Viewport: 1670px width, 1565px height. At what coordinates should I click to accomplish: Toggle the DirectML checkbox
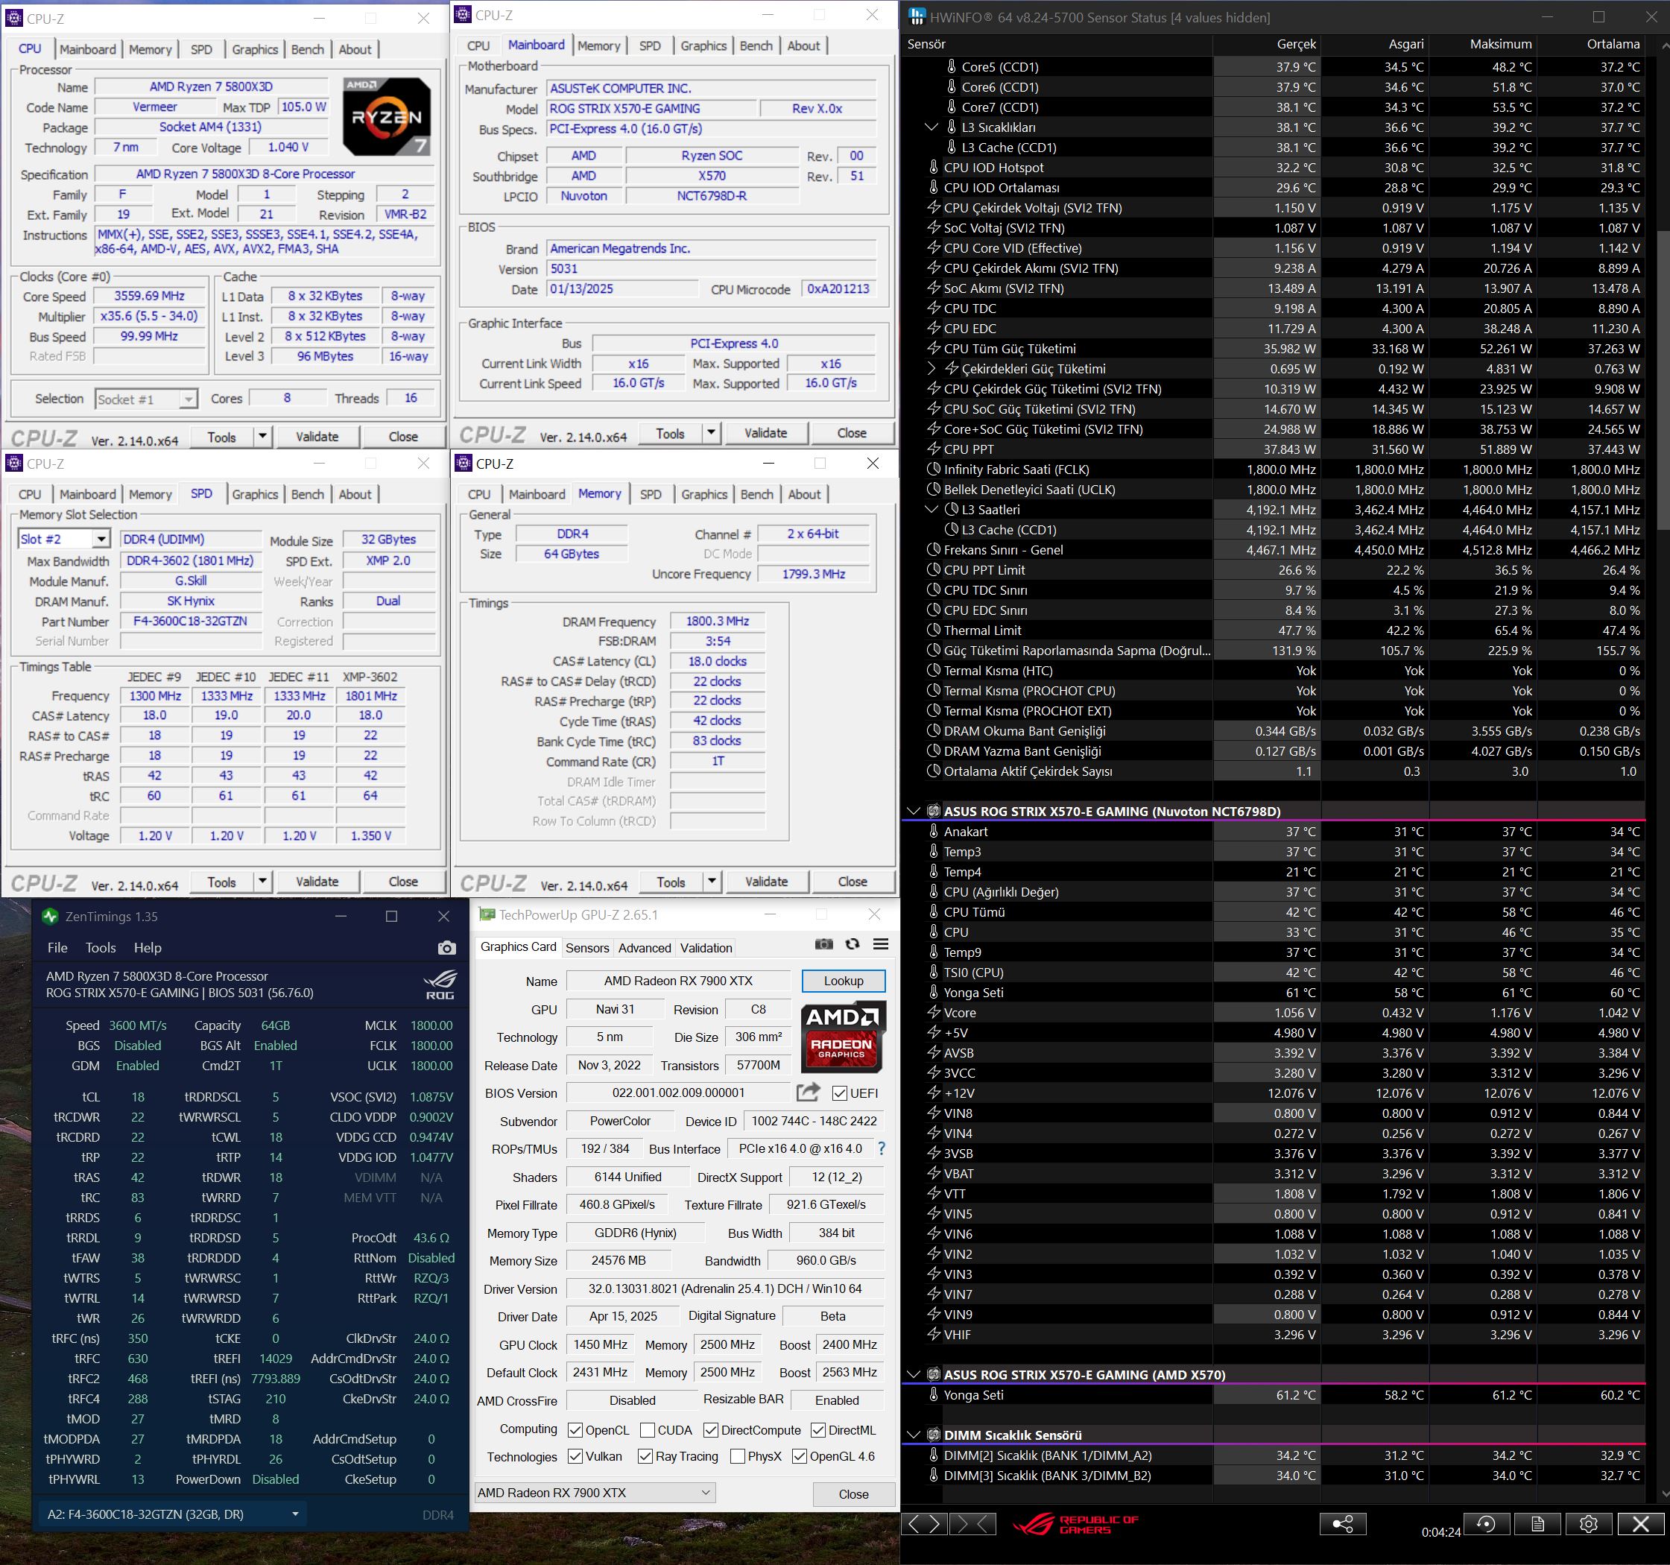(818, 1430)
